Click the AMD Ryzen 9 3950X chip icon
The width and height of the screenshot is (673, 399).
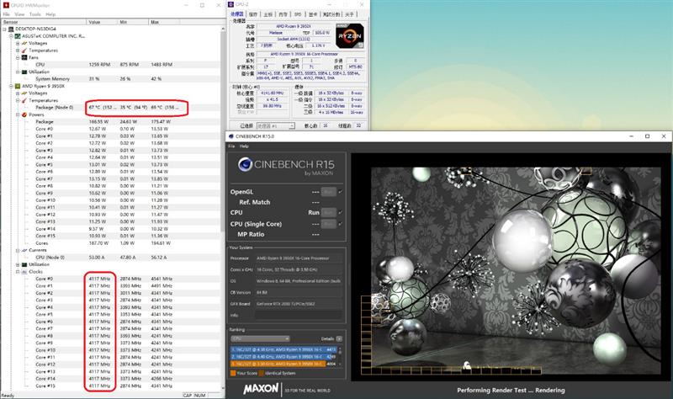[x=18, y=86]
